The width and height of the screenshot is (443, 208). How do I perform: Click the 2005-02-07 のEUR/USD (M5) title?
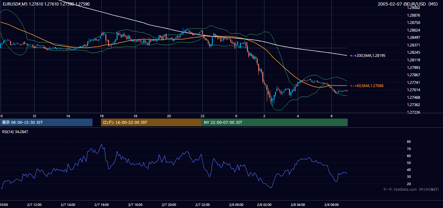408,4
